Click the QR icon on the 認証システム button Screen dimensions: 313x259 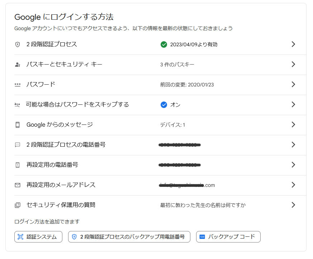click(20, 237)
